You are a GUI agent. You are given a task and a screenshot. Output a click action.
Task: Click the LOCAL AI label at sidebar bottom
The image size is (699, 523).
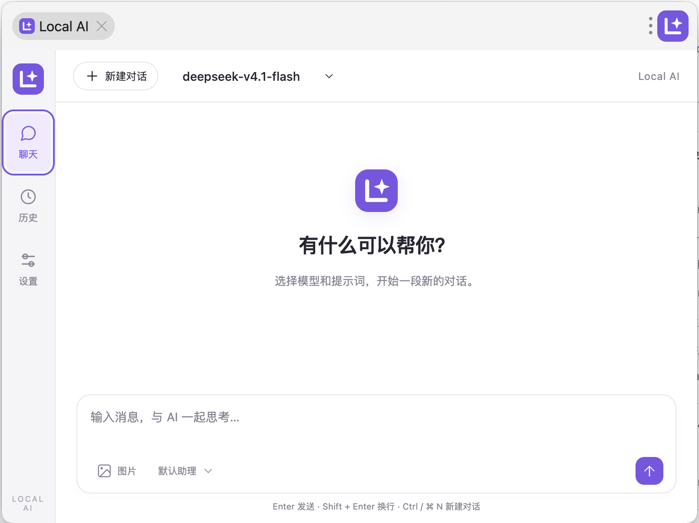click(x=28, y=503)
